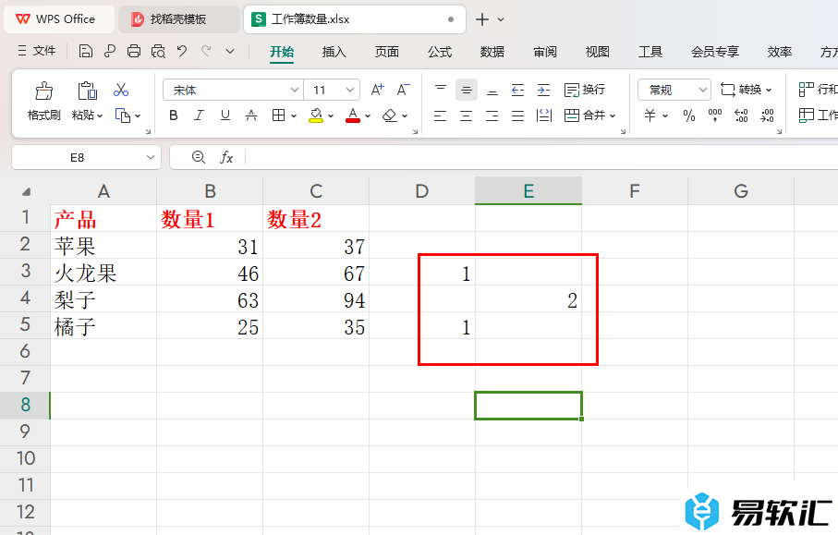Apply yellow fill color
Screen dimensions: 838x535
(316, 116)
